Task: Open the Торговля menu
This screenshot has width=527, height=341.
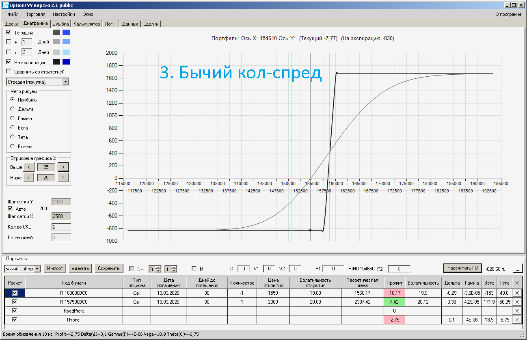Action: click(36, 14)
